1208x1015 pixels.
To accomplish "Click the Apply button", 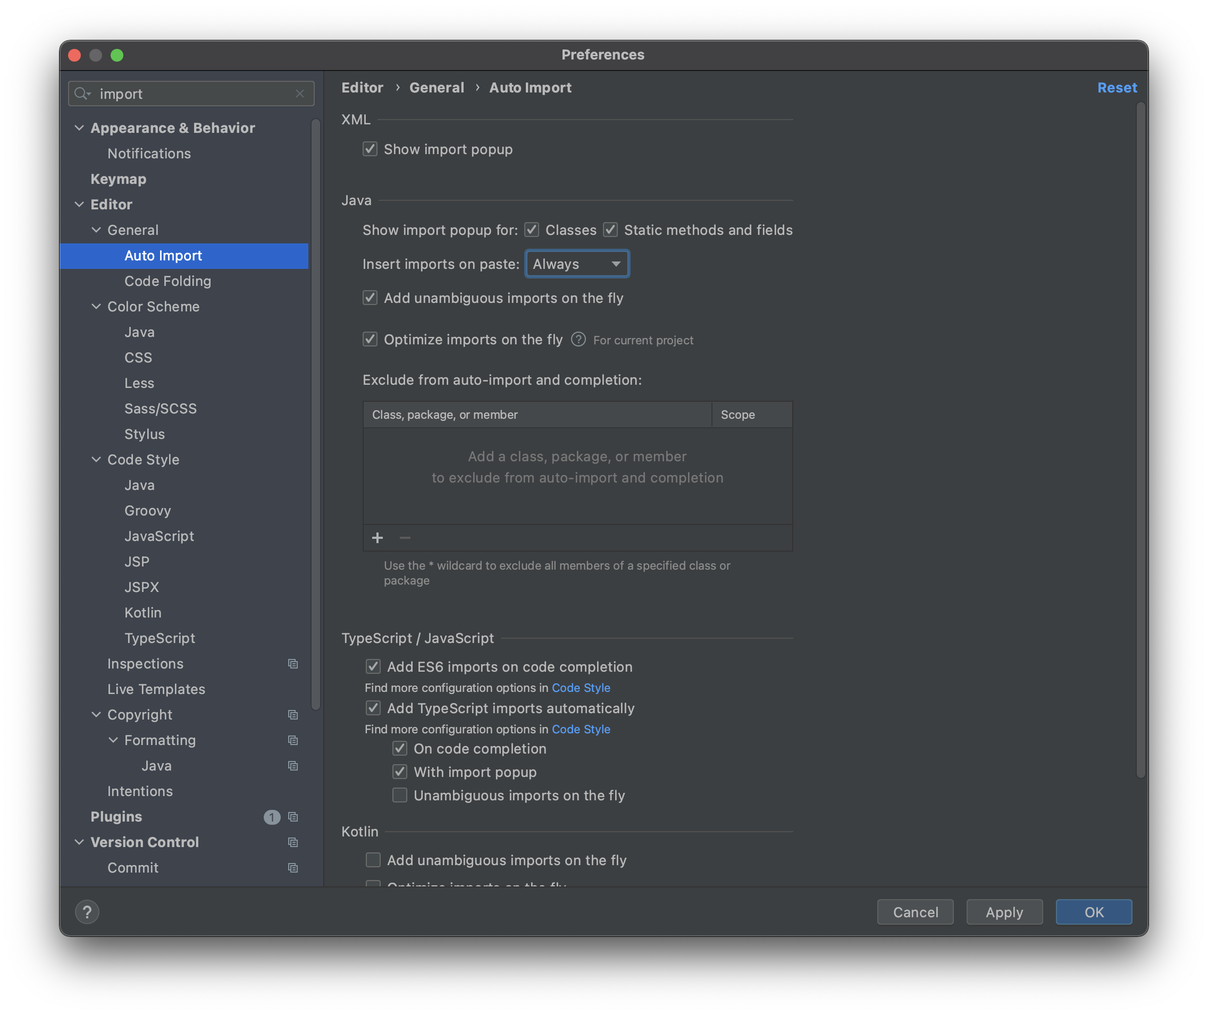I will coord(1004,912).
